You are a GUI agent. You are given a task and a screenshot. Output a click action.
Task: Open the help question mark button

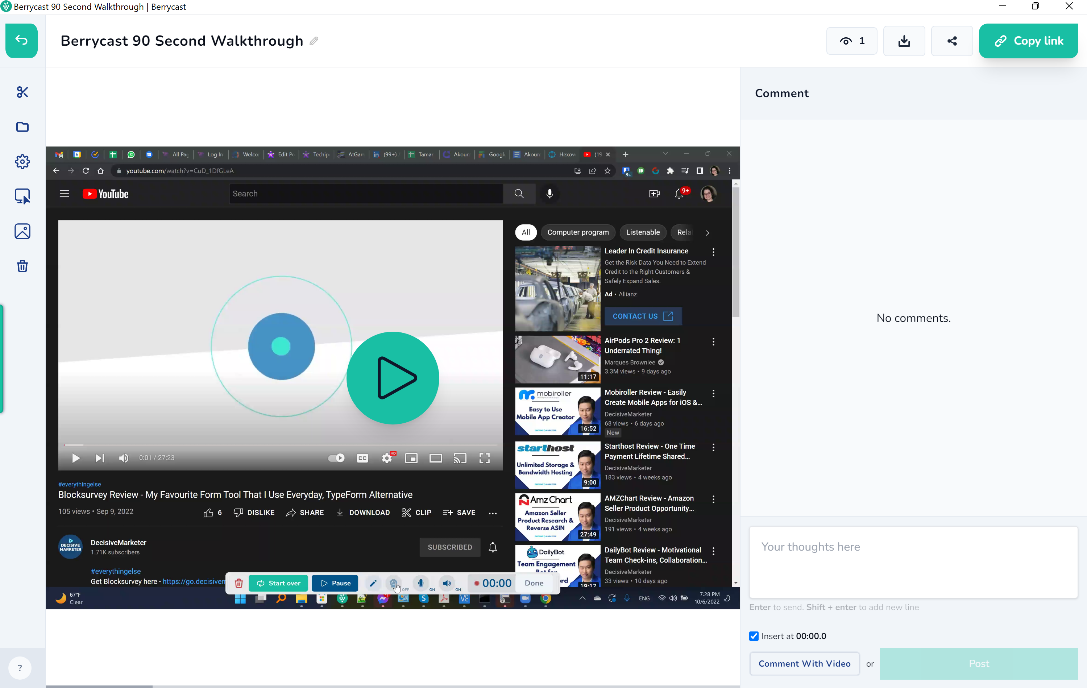pos(20,668)
